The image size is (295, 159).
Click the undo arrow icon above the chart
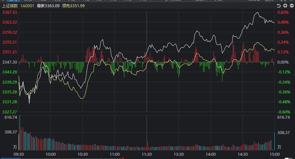point(279,6)
